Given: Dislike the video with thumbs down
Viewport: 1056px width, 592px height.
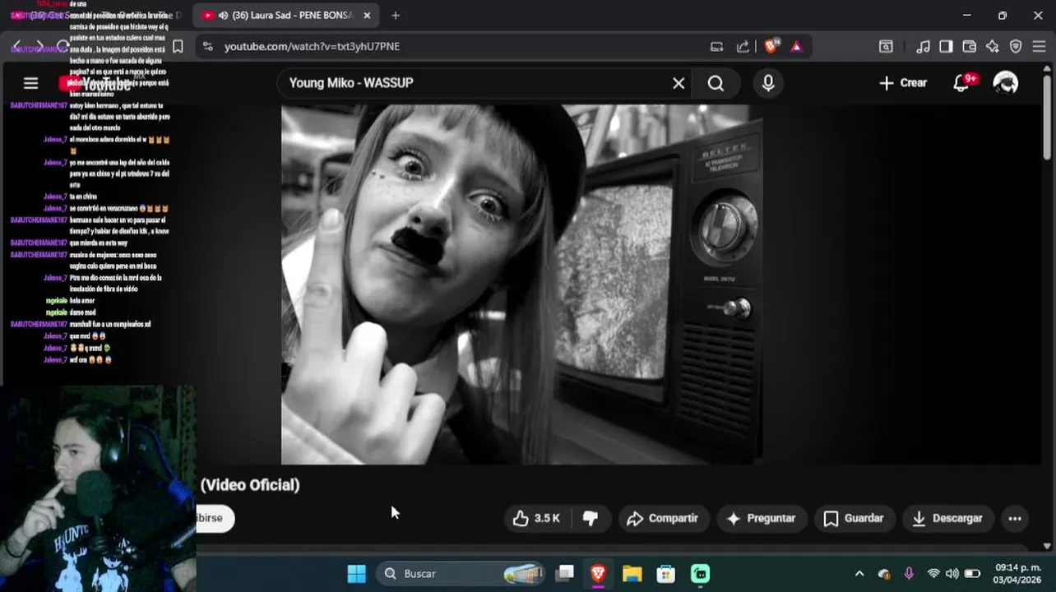Looking at the screenshot, I should point(591,518).
